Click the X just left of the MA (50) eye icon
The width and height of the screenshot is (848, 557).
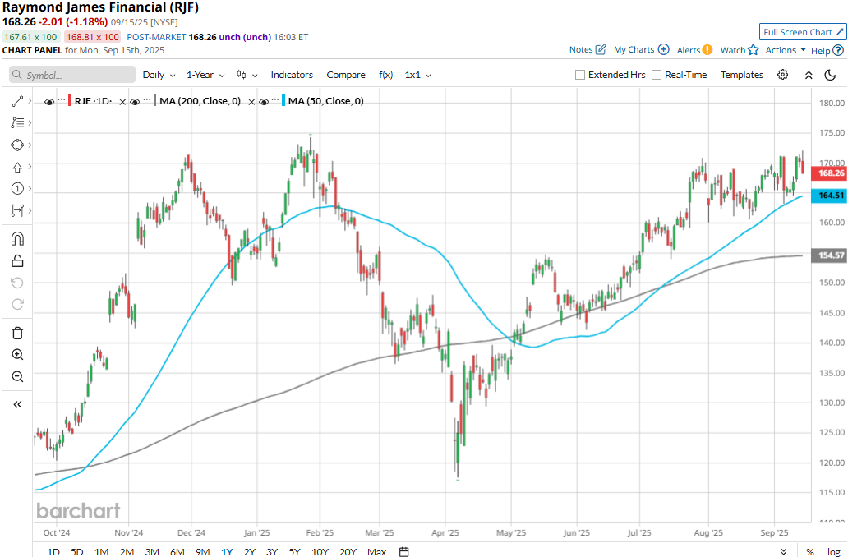point(251,102)
